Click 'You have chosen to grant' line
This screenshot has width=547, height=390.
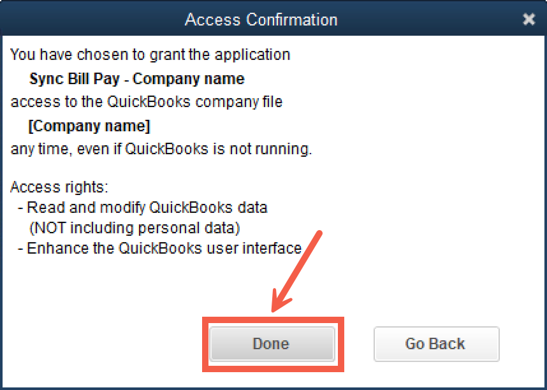(x=150, y=55)
